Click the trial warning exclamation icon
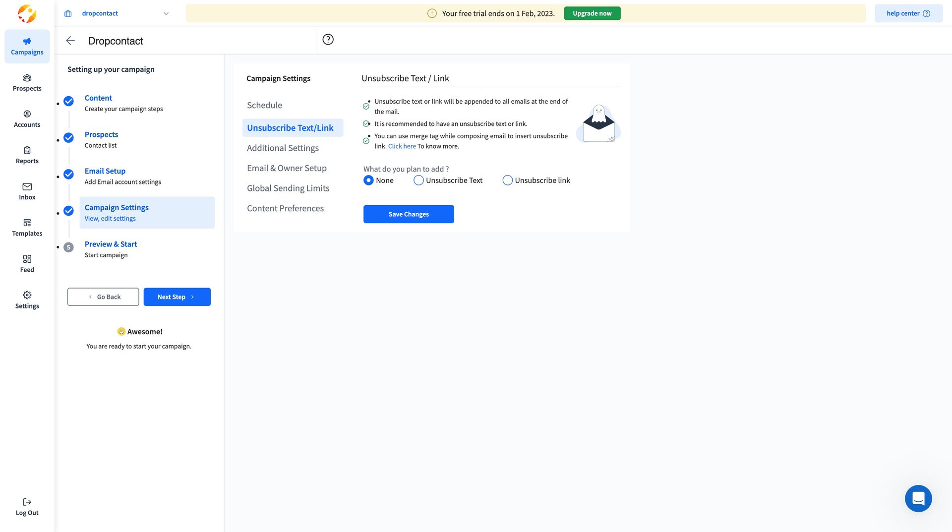The width and height of the screenshot is (952, 532). click(432, 13)
